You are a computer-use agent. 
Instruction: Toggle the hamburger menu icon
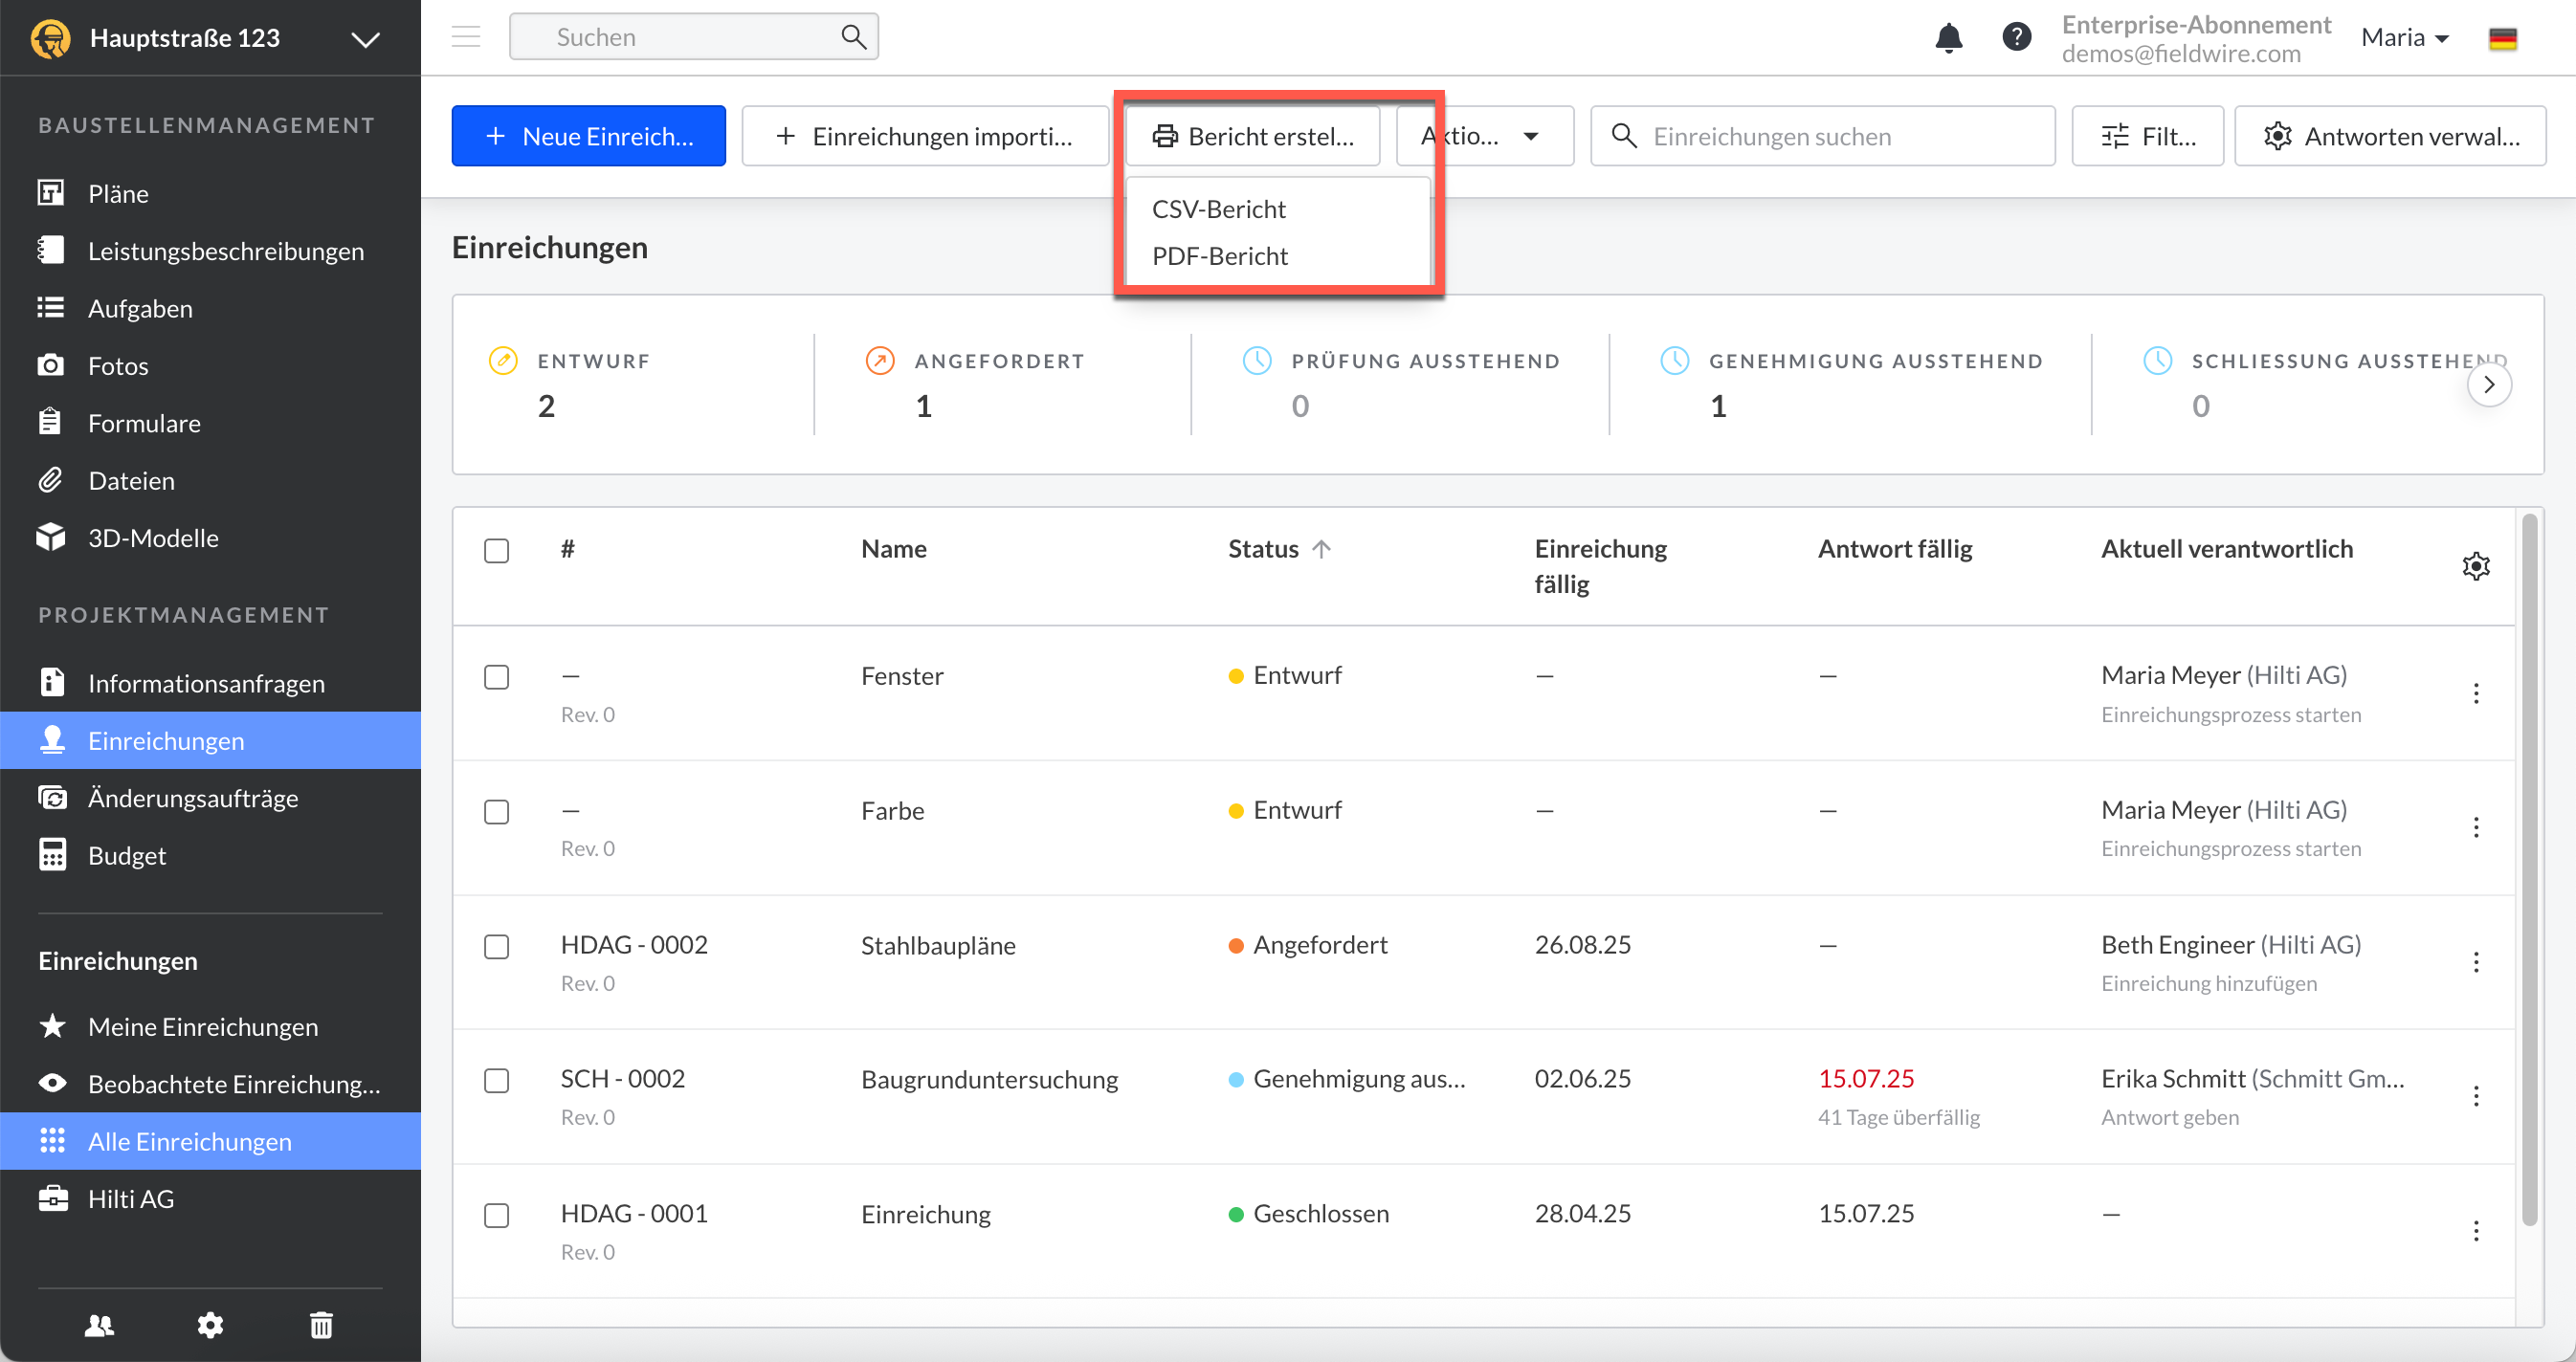tap(466, 37)
